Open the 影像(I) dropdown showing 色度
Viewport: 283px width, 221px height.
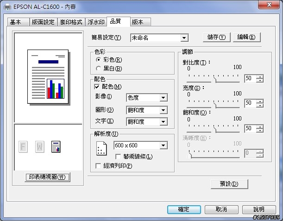(x=147, y=98)
